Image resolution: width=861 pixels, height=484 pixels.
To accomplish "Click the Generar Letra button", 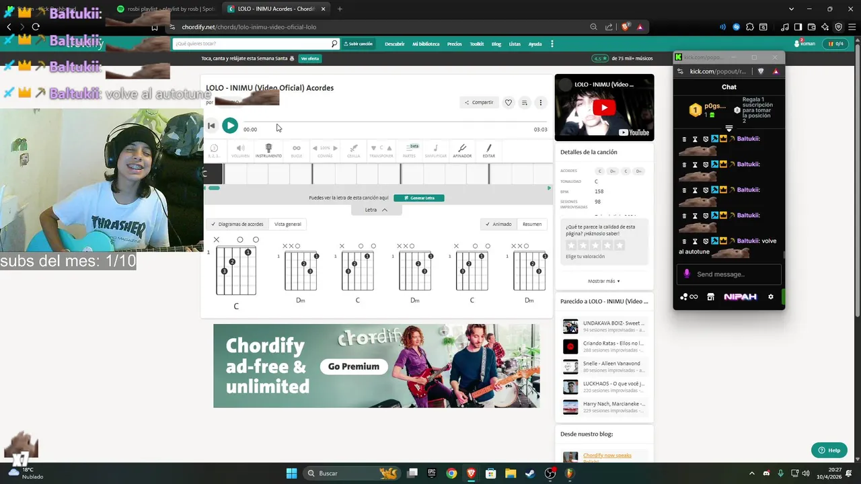I will click(419, 198).
